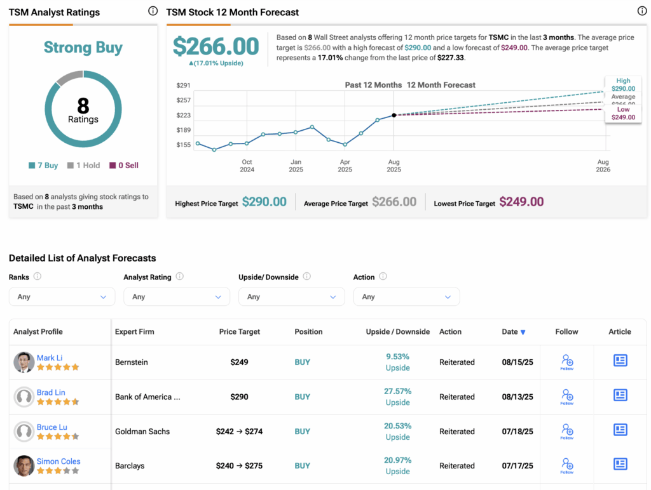Viewport: 651px width, 490px height.
Task: Click info icon next to Upside/Downside filter
Action: coord(307,277)
